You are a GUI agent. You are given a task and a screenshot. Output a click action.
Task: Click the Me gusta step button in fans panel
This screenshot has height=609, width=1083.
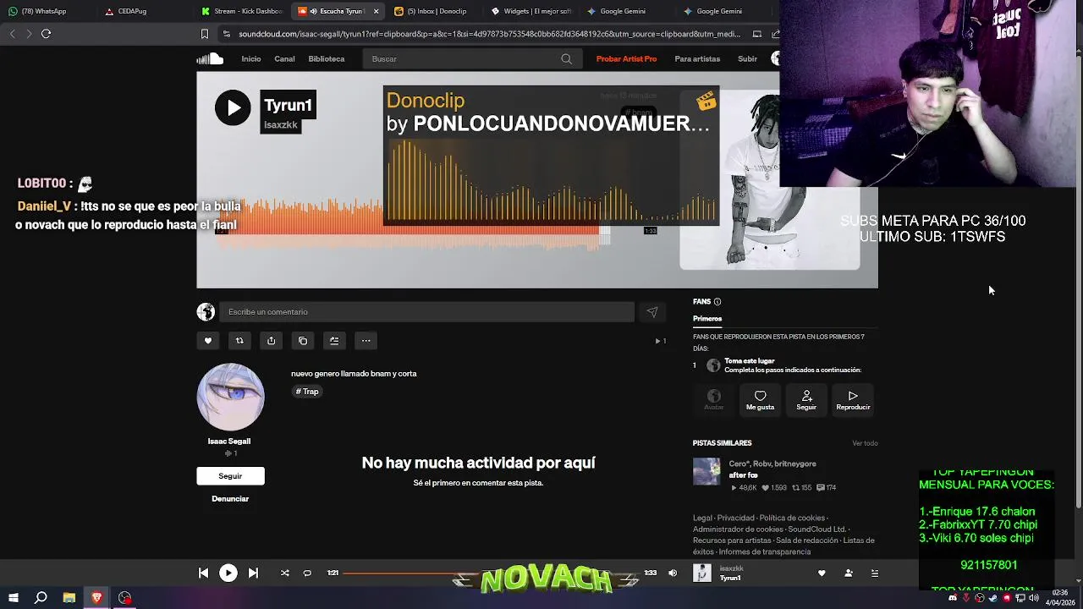pyautogui.click(x=760, y=400)
